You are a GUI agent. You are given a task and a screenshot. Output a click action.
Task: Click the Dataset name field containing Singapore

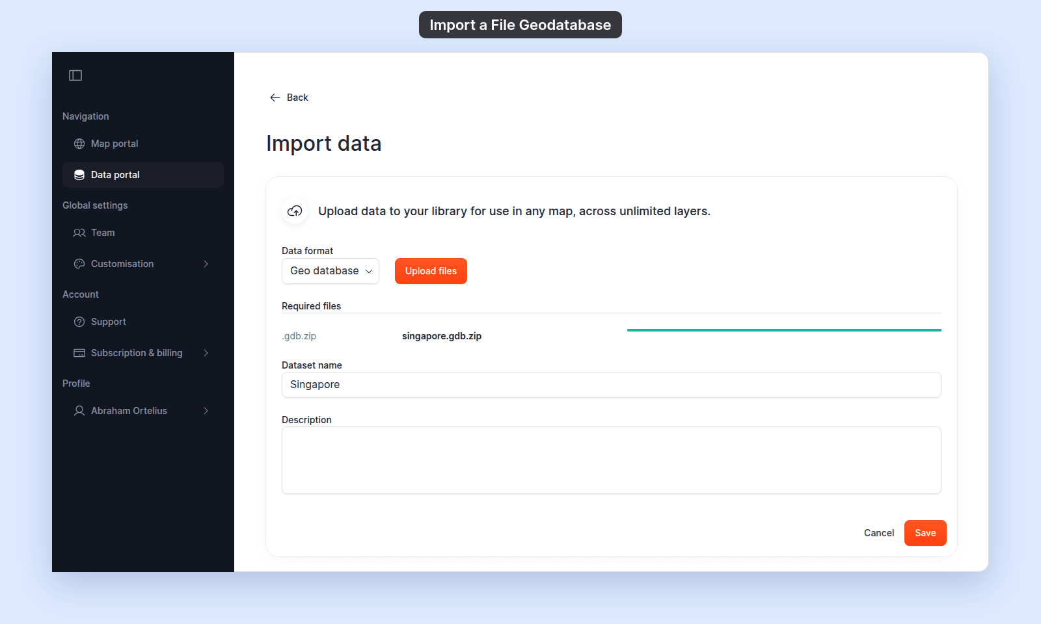(x=612, y=385)
